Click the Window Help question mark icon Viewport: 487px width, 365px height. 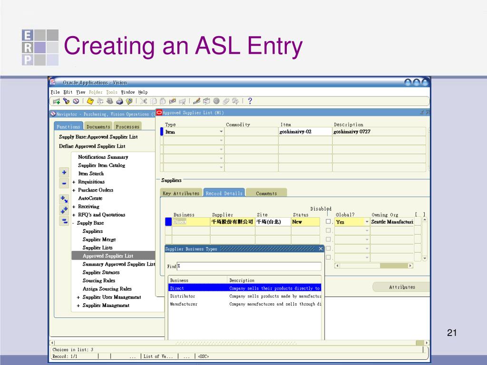250,101
